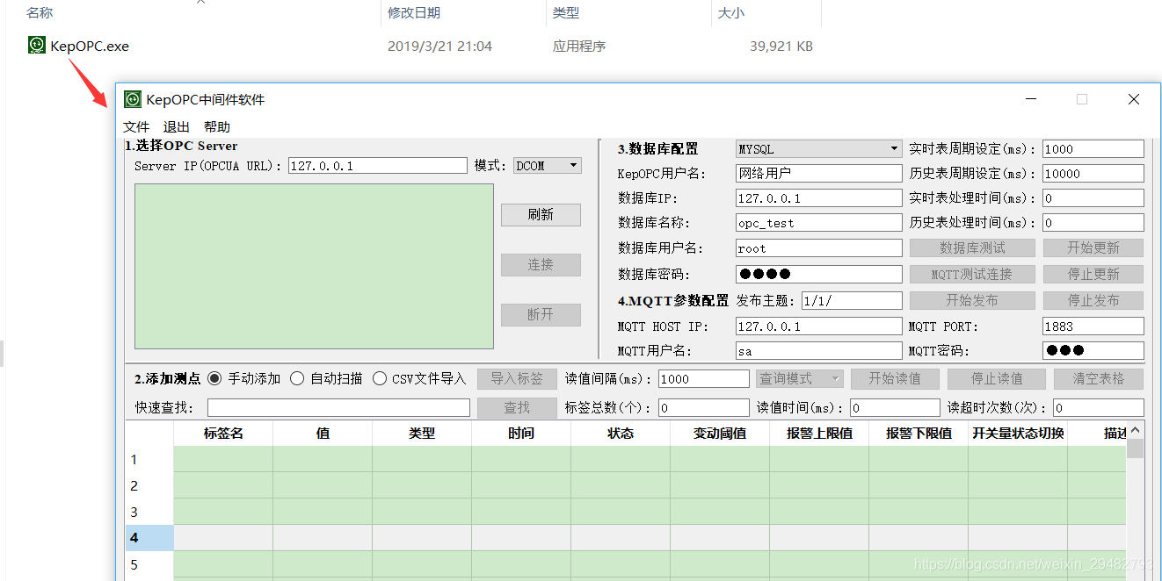Click the KepOPC.exe file icon
The height and width of the screenshot is (581, 1162).
(36, 45)
